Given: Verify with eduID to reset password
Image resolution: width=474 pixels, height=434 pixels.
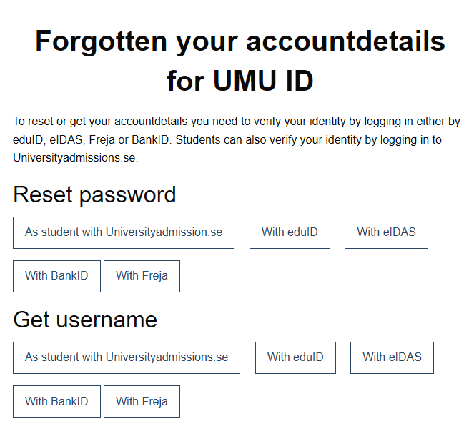Looking at the screenshot, I should 290,232.
